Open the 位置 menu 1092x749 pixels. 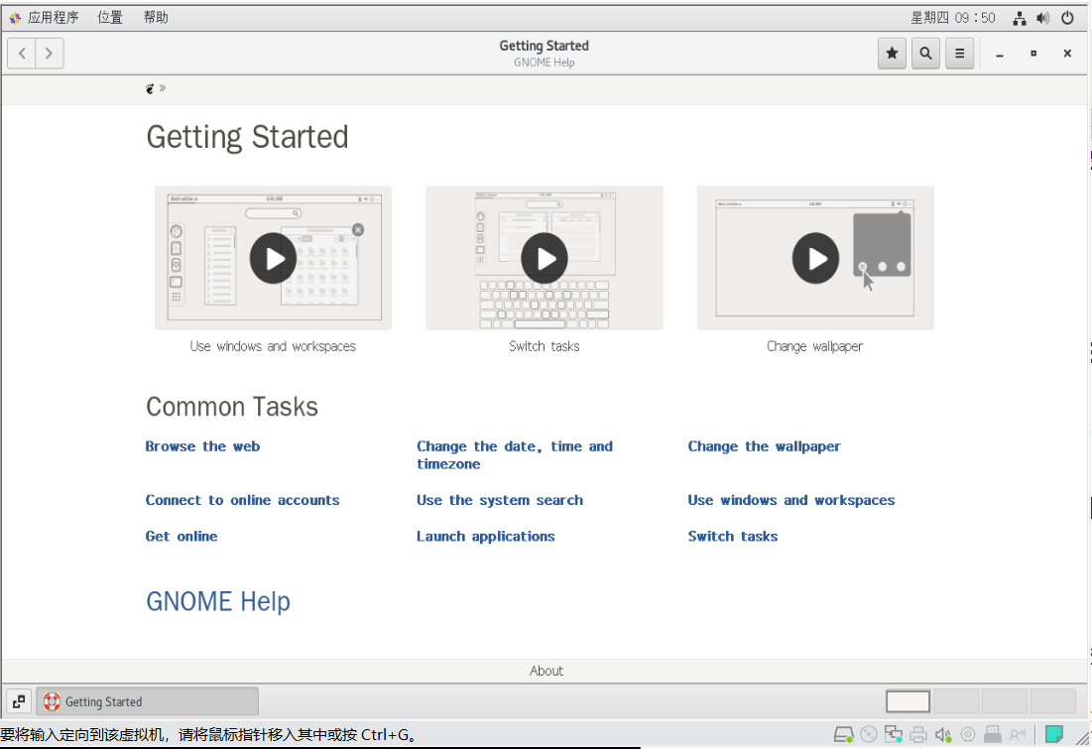coord(110,18)
